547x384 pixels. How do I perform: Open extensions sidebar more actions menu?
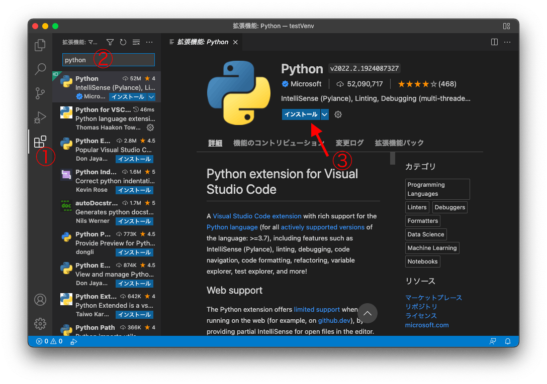pos(149,42)
